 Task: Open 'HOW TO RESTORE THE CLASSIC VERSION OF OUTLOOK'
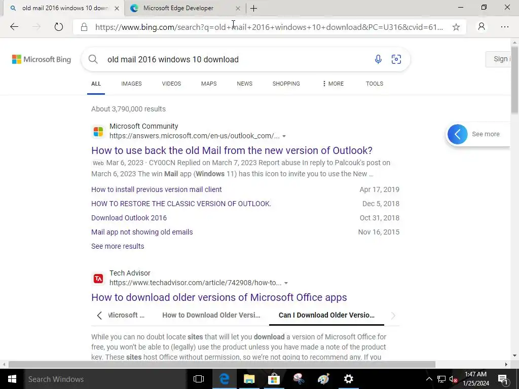pyautogui.click(x=181, y=204)
